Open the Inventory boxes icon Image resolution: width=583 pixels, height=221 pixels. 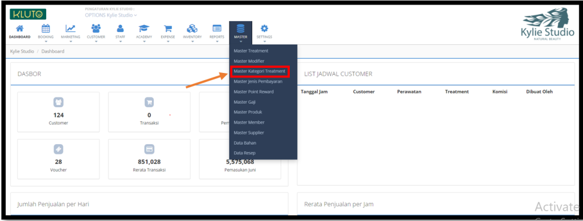pos(192,28)
